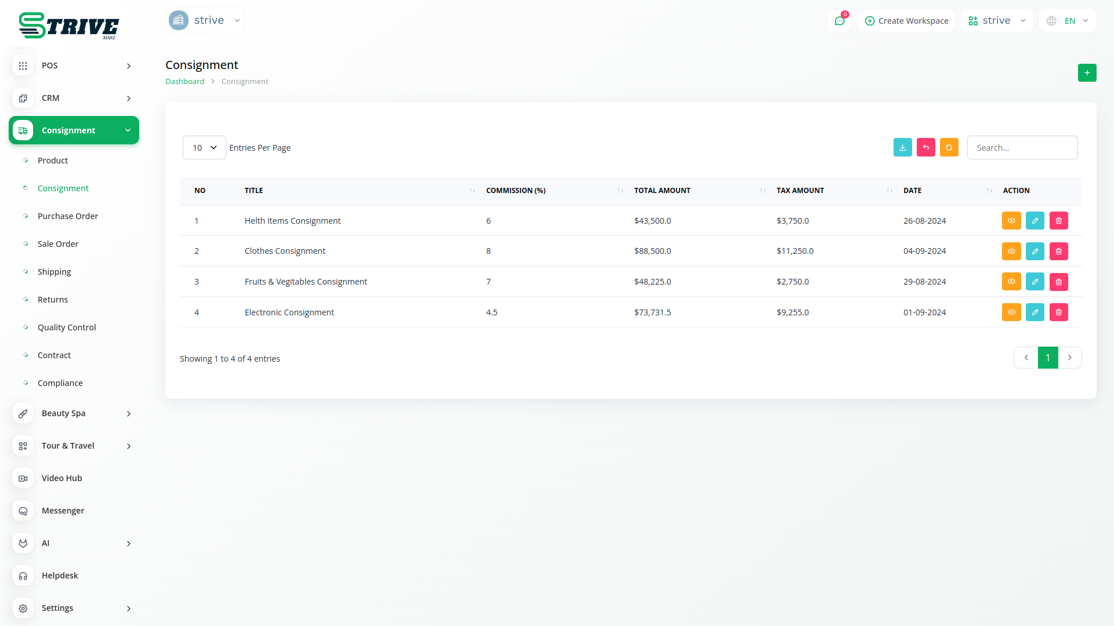Viewport: 1114px width, 626px height.
Task: View Fruits & Vegitables Consignment eye icon
Action: pos(1011,282)
